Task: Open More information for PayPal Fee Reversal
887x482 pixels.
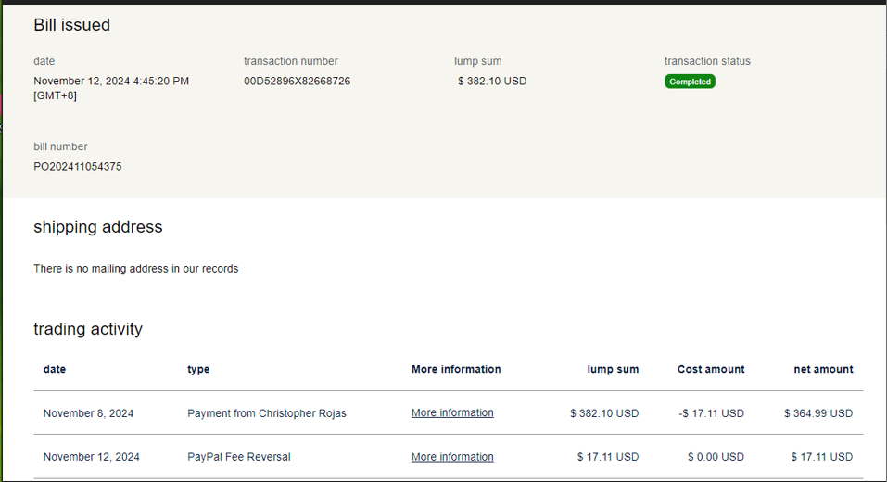Action: coord(452,457)
